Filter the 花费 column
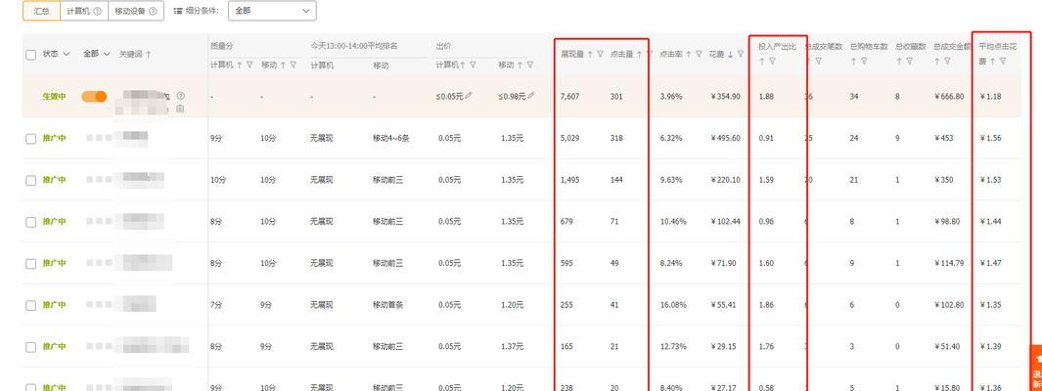The image size is (1042, 391). coord(741,55)
